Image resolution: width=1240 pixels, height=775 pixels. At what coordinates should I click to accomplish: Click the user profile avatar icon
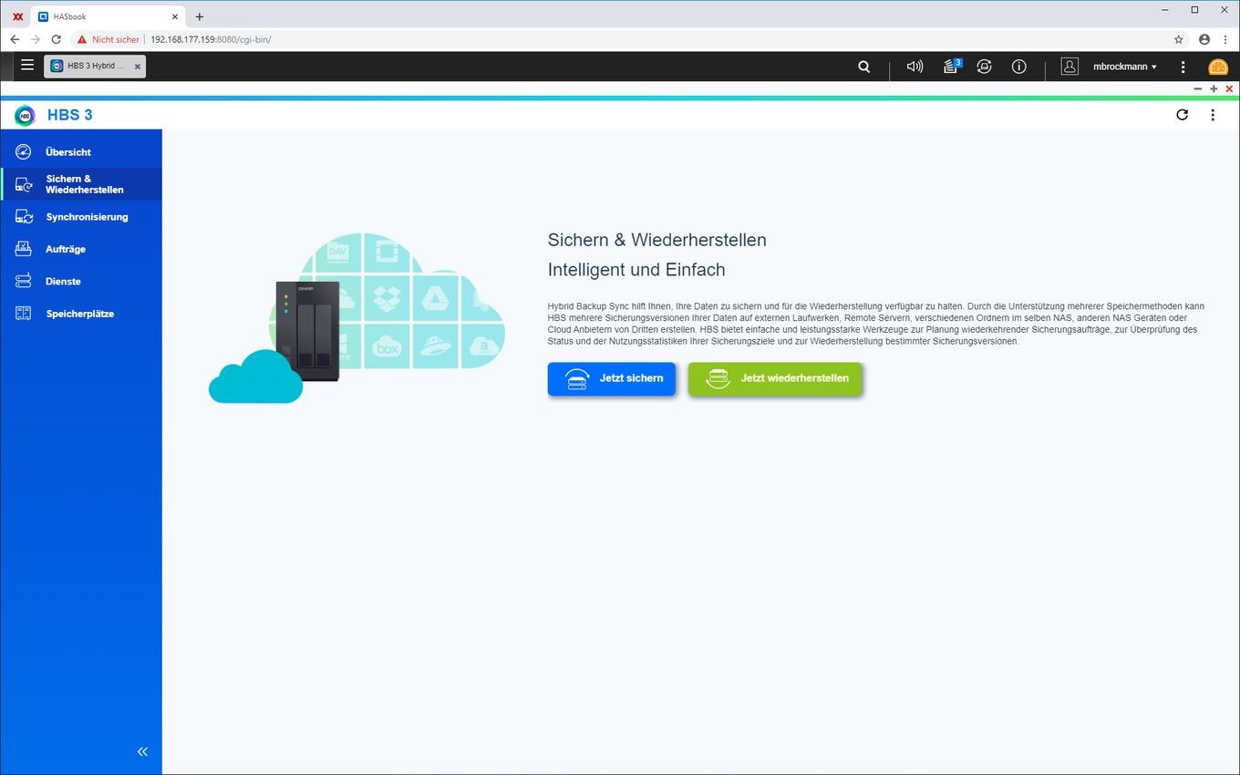[1069, 67]
